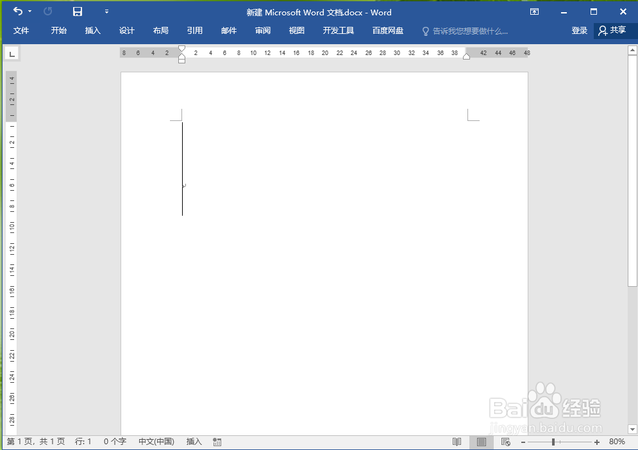
Task: Expand Customize Quick Access Toolbar dropdown
Action: coord(106,12)
